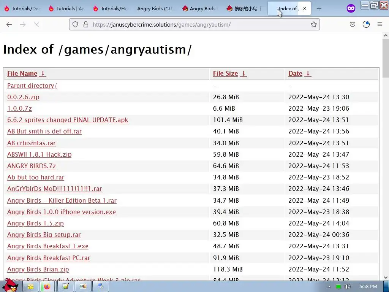This screenshot has height=292, width=389.
Task: Show hidden system tray icons
Action: (x=329, y=287)
